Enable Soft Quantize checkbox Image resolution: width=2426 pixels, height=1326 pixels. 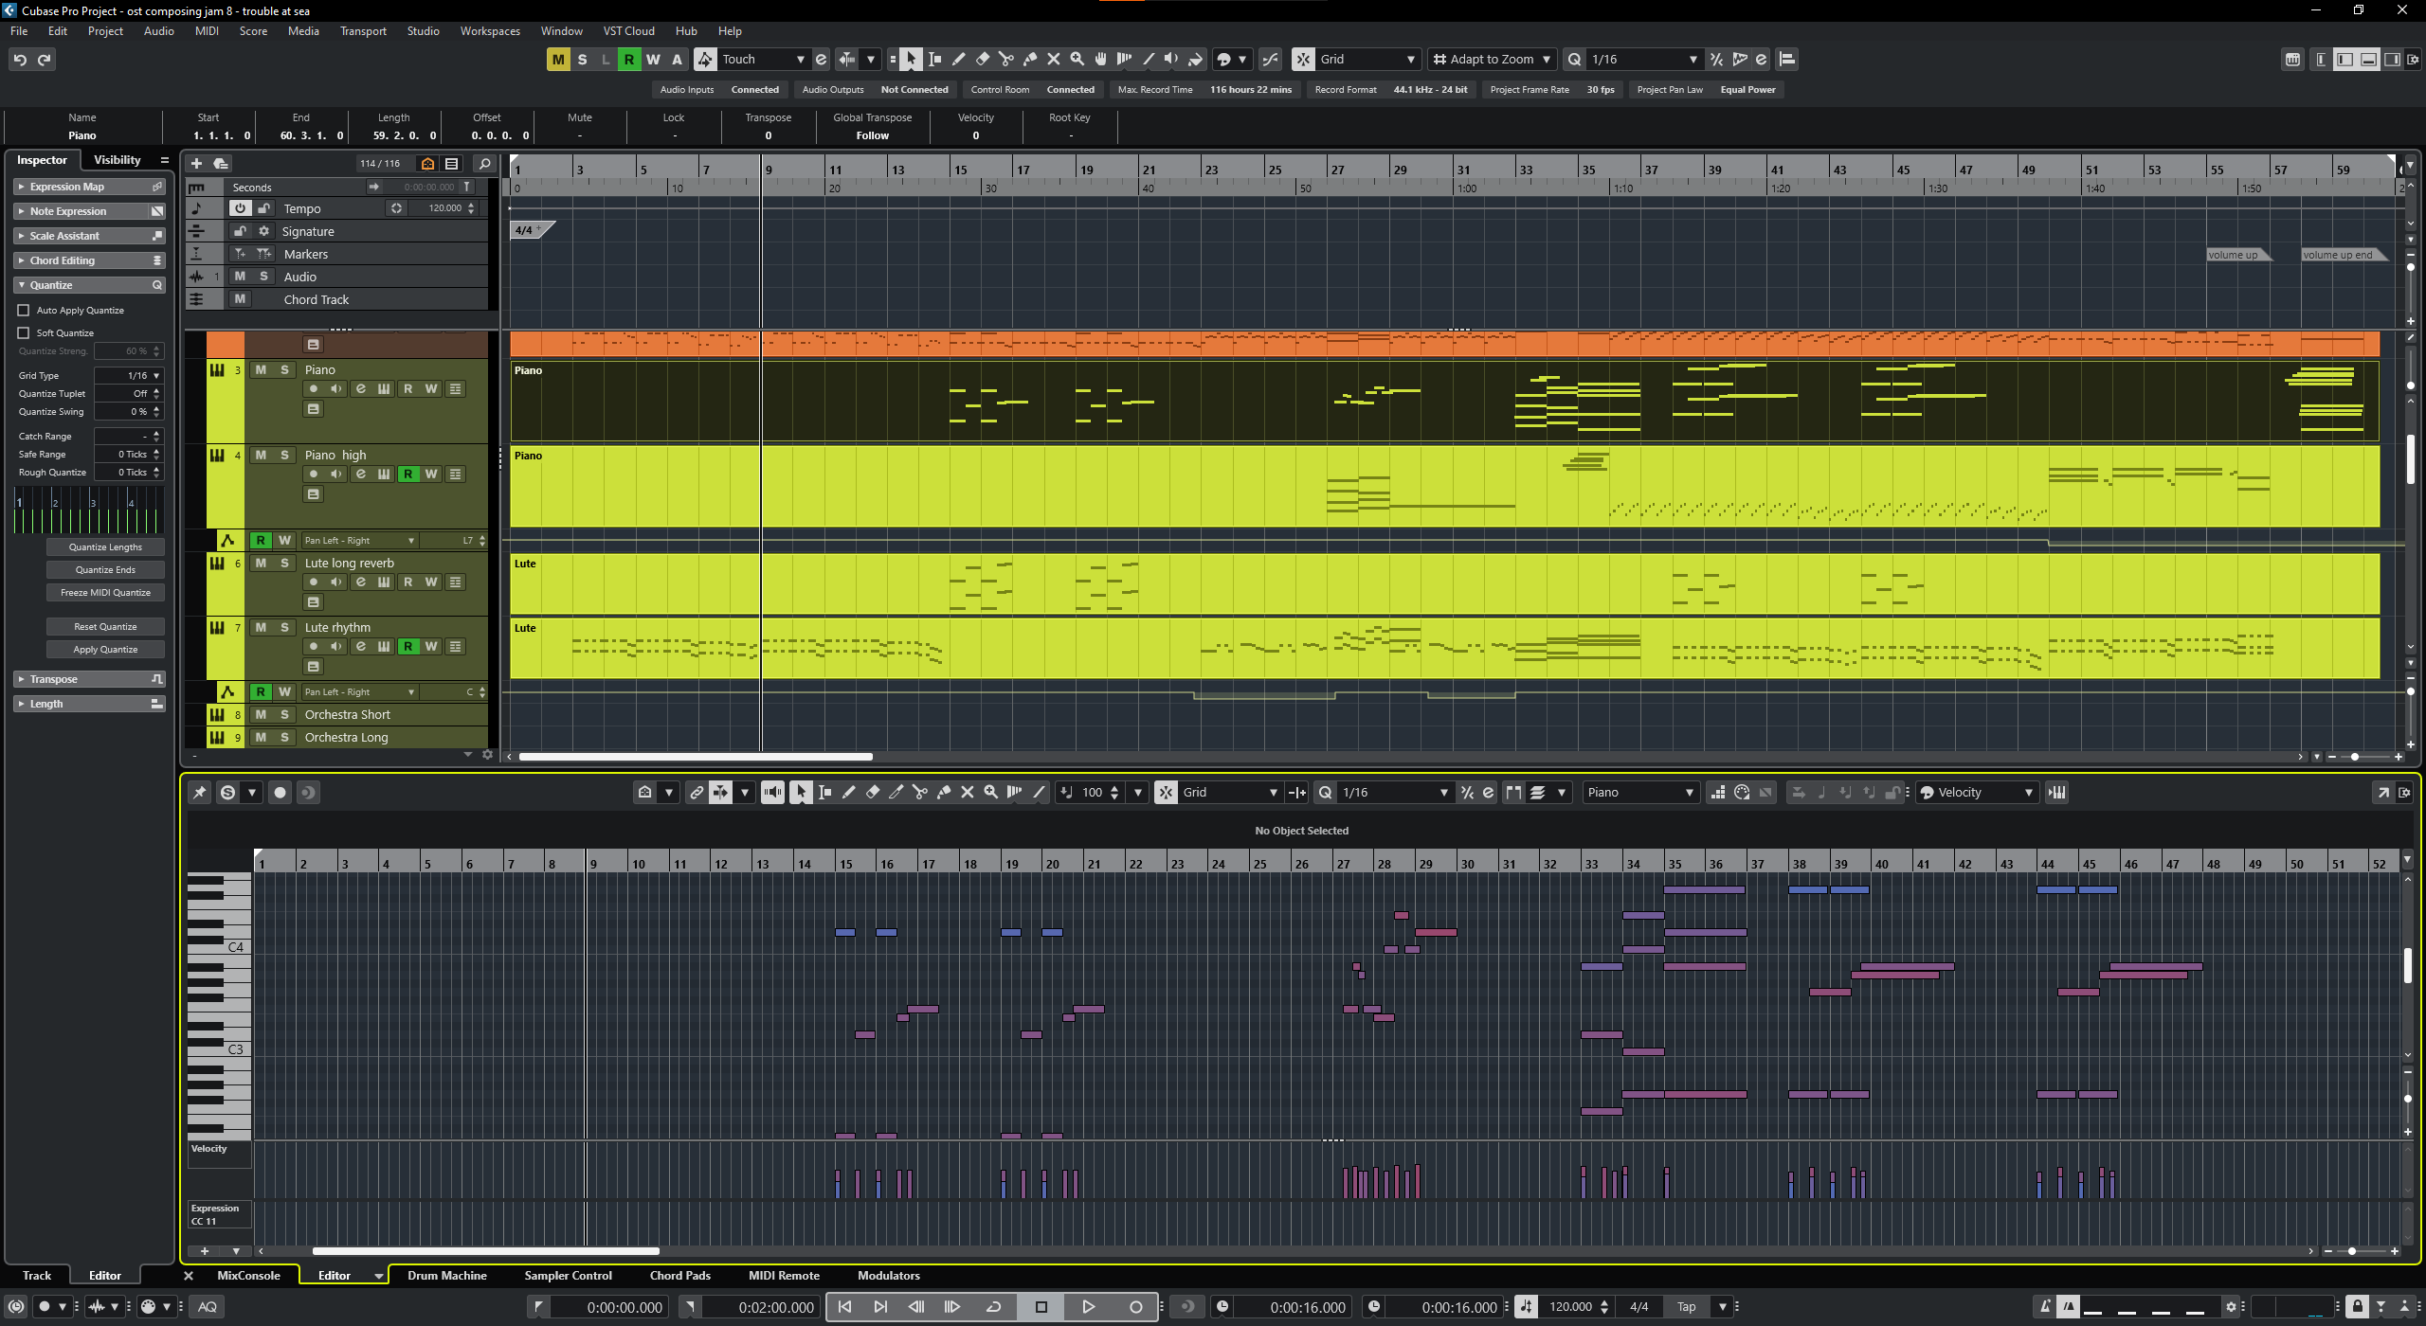pyautogui.click(x=24, y=333)
